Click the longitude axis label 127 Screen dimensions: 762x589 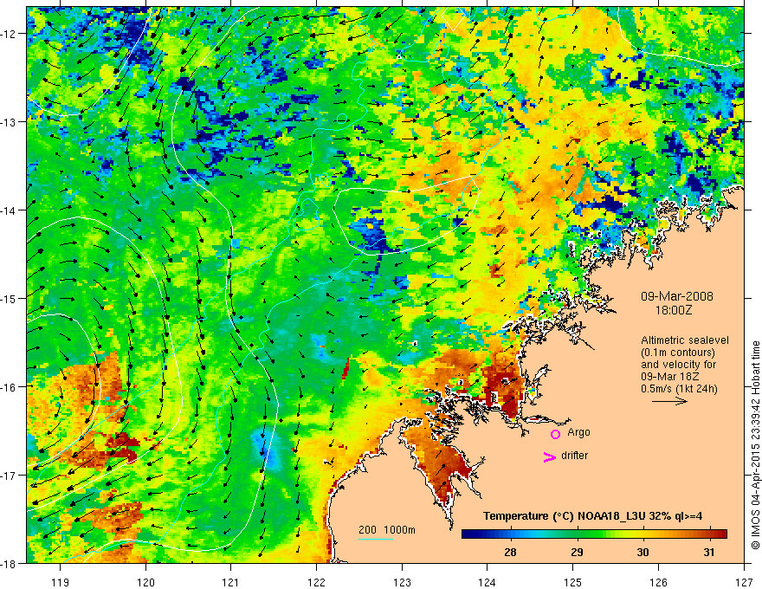pos(744,582)
